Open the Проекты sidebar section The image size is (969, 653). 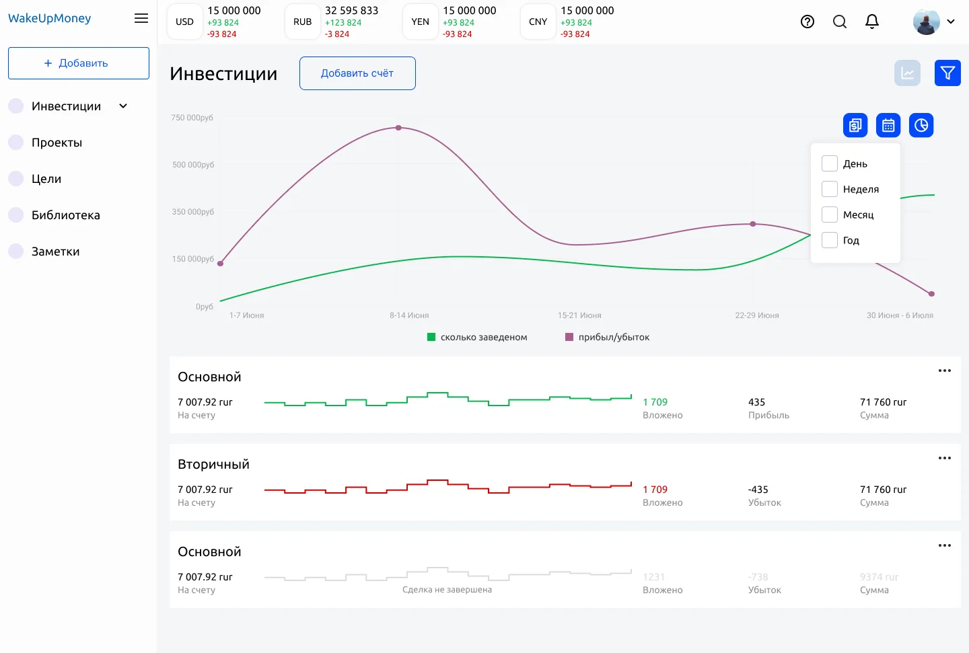[57, 143]
